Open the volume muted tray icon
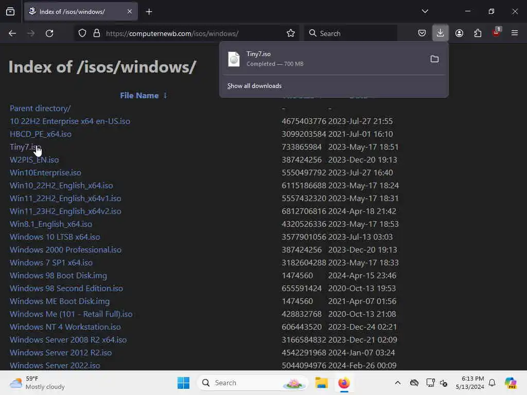Screen dimensions: 527x395 coord(444,383)
